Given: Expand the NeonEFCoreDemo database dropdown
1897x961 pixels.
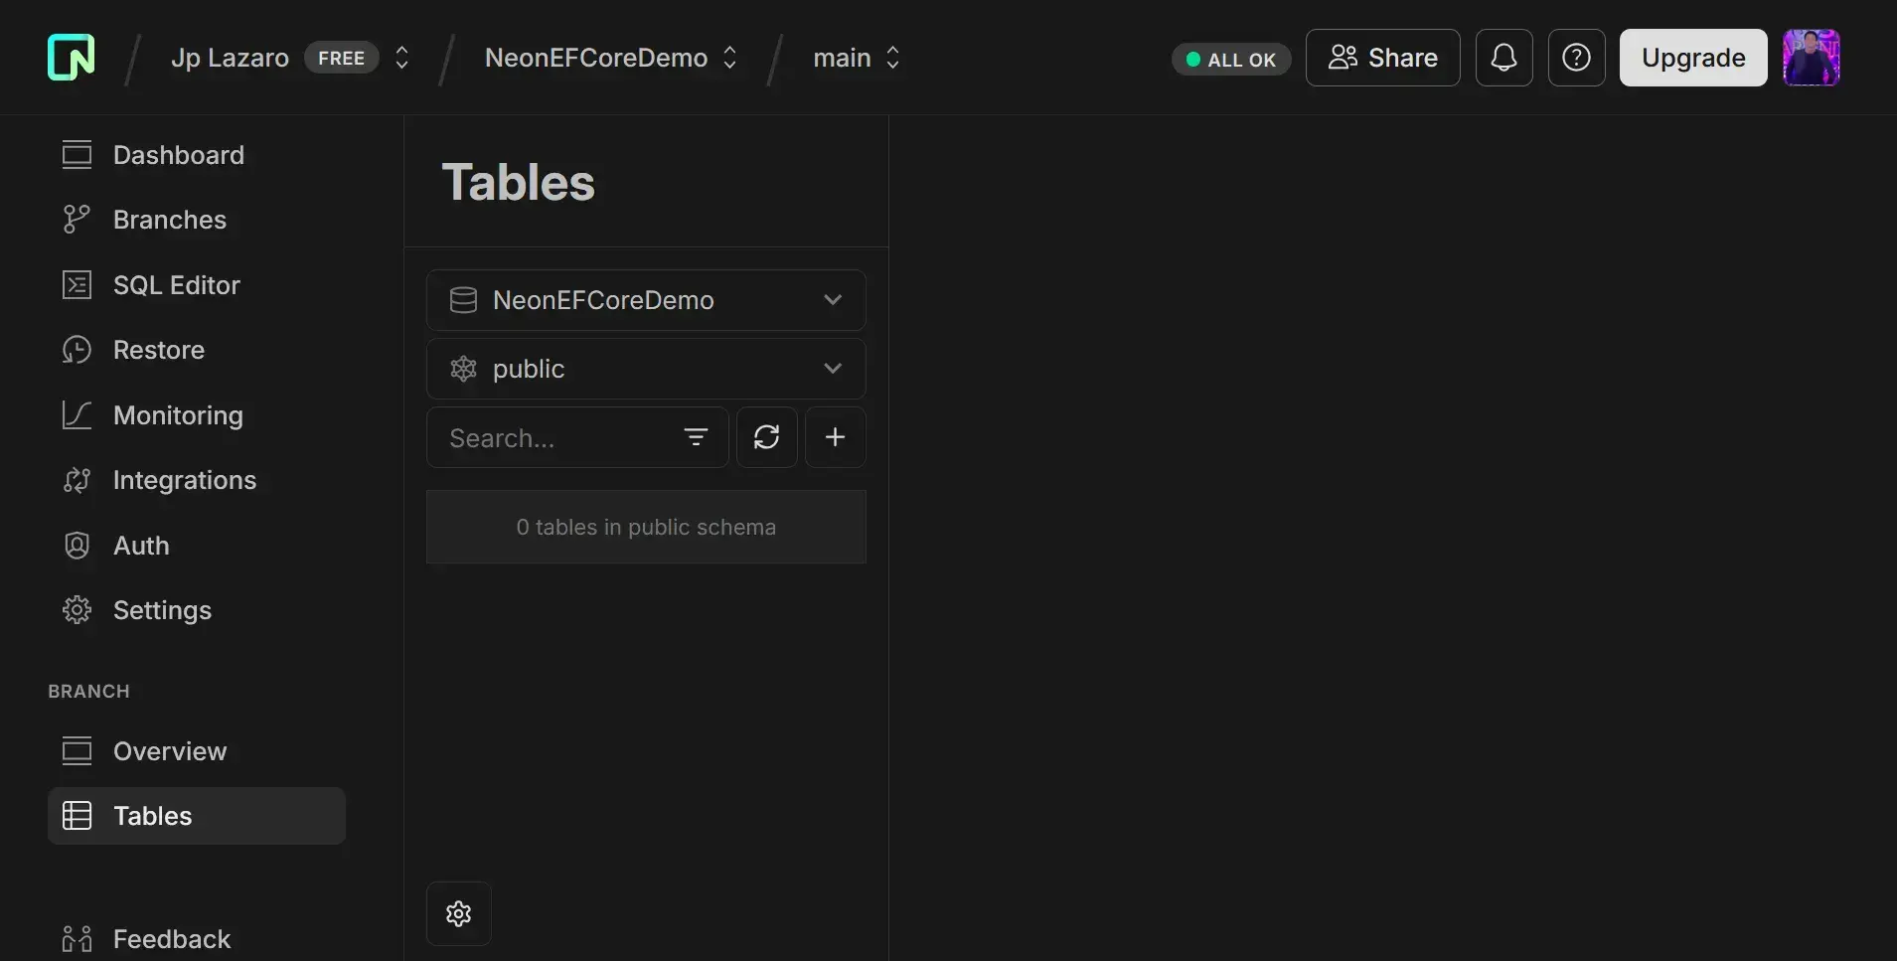Looking at the screenshot, I should tap(646, 300).
